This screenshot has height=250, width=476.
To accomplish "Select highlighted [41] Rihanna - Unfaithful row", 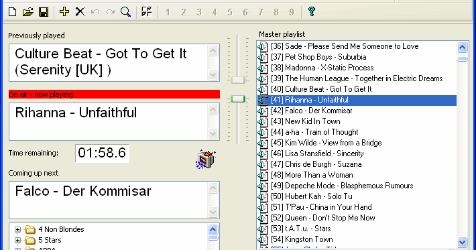I will (357, 100).
